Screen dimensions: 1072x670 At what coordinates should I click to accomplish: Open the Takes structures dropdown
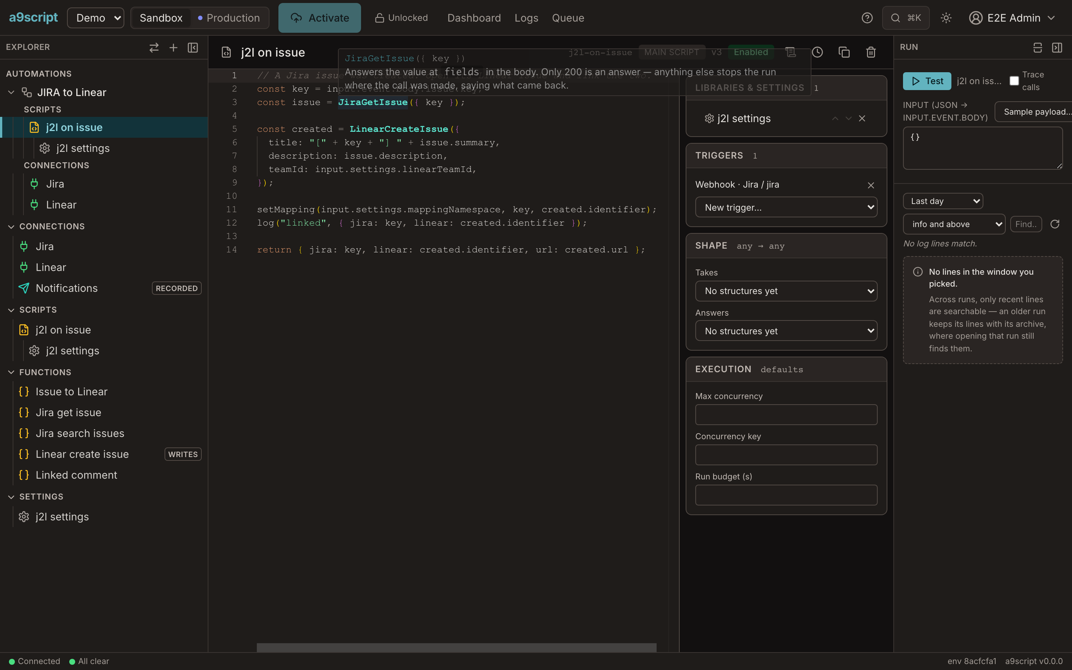tap(786, 291)
